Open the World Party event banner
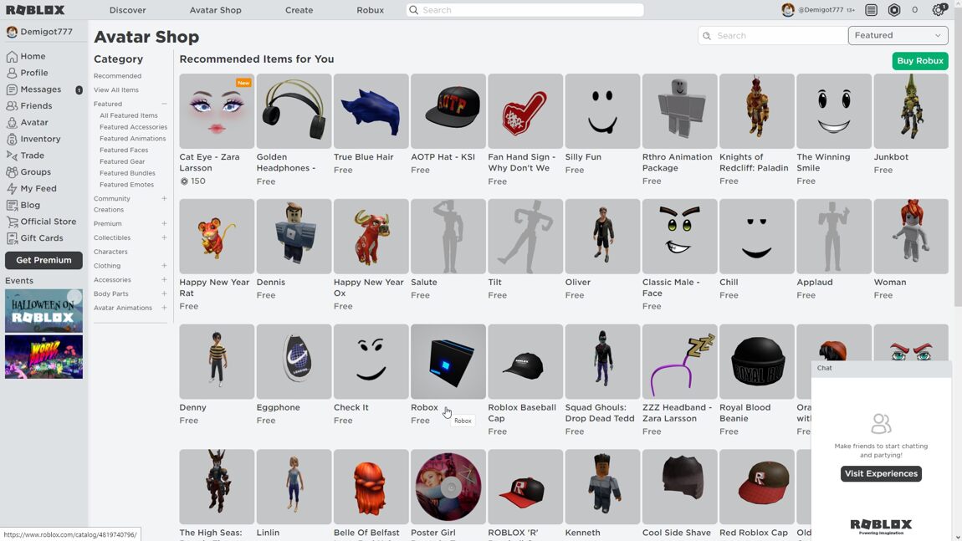This screenshot has height=541, width=962. 43,356
